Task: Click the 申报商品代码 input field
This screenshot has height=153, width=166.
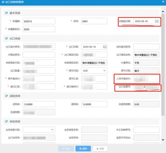Action: (39, 63)
